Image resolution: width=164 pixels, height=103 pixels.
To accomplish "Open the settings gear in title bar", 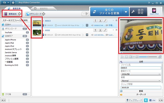I will coord(13,3).
